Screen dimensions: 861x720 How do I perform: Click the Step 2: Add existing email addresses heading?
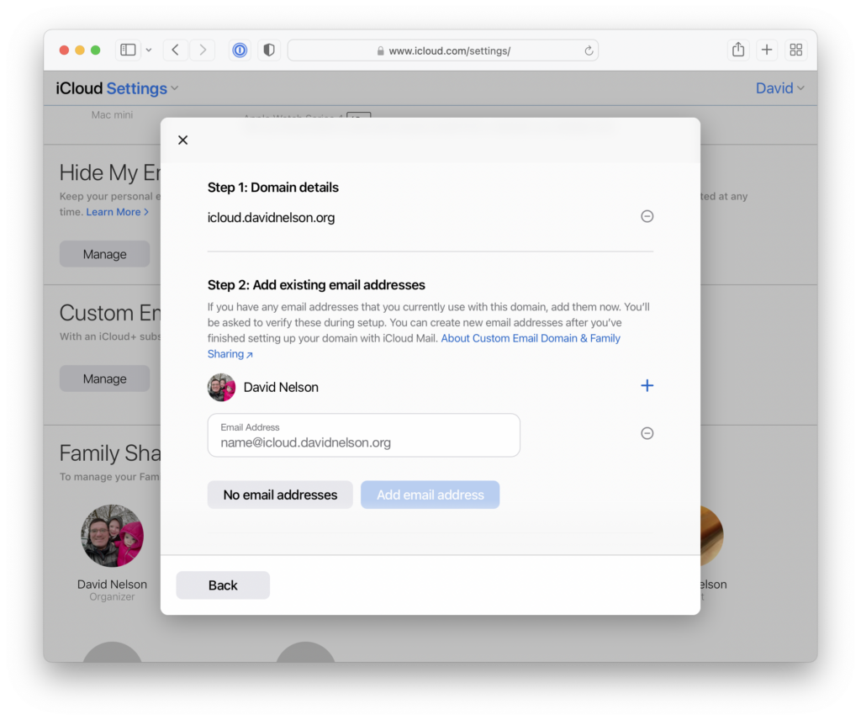pyautogui.click(x=316, y=285)
